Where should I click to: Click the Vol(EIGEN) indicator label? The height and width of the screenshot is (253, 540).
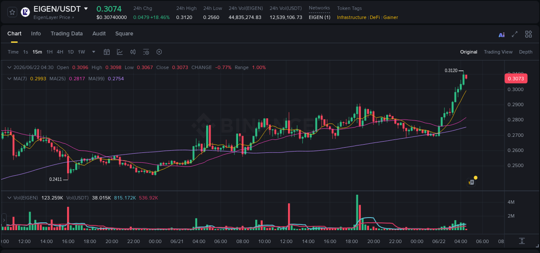coord(26,198)
